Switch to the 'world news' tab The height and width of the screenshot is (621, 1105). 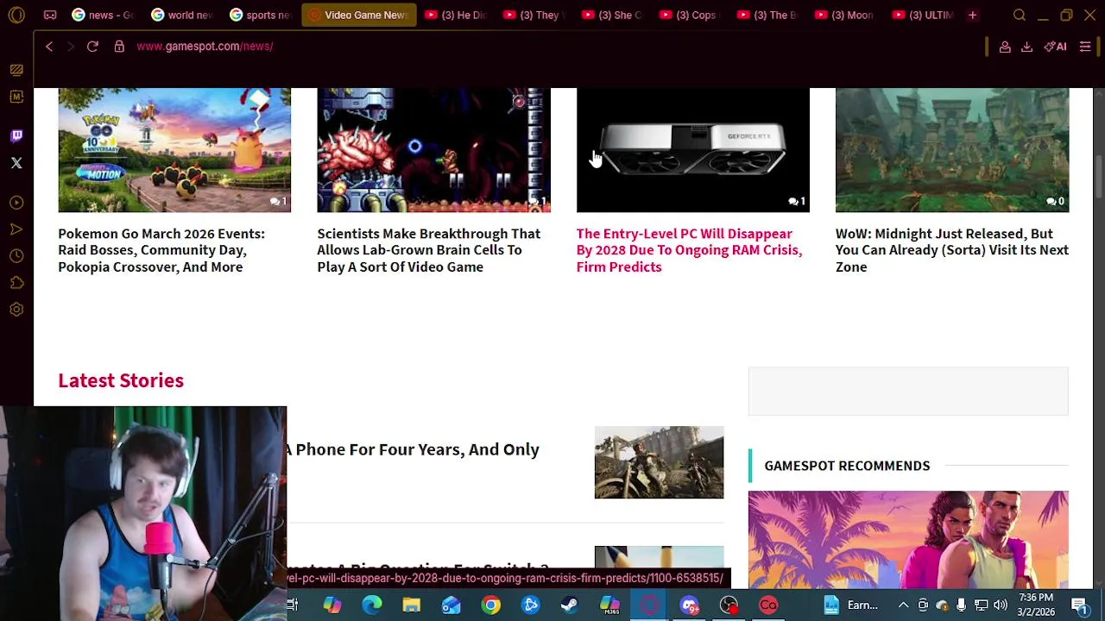[181, 15]
